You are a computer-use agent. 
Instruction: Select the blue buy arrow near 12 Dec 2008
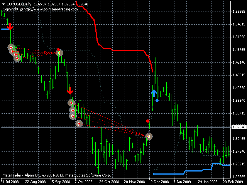[x=154, y=93]
